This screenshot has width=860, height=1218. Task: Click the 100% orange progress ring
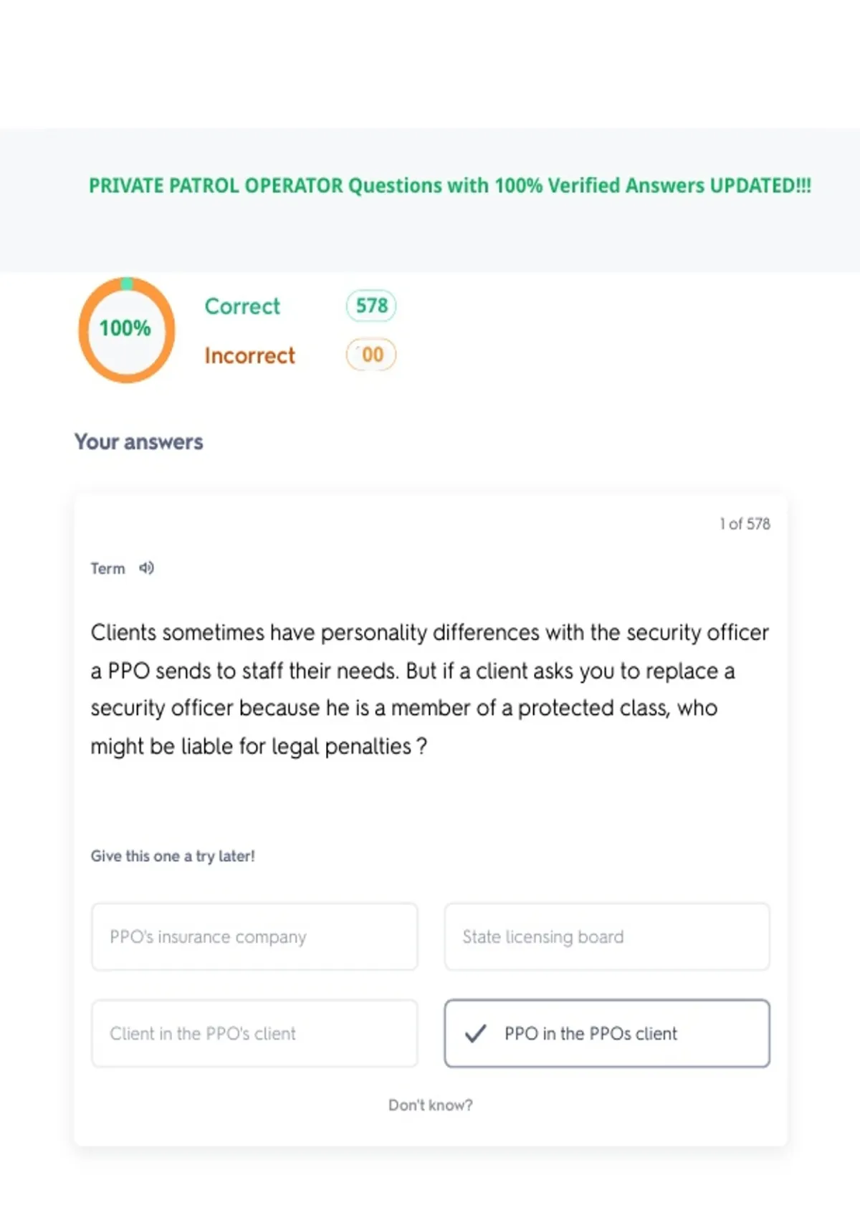click(x=127, y=330)
